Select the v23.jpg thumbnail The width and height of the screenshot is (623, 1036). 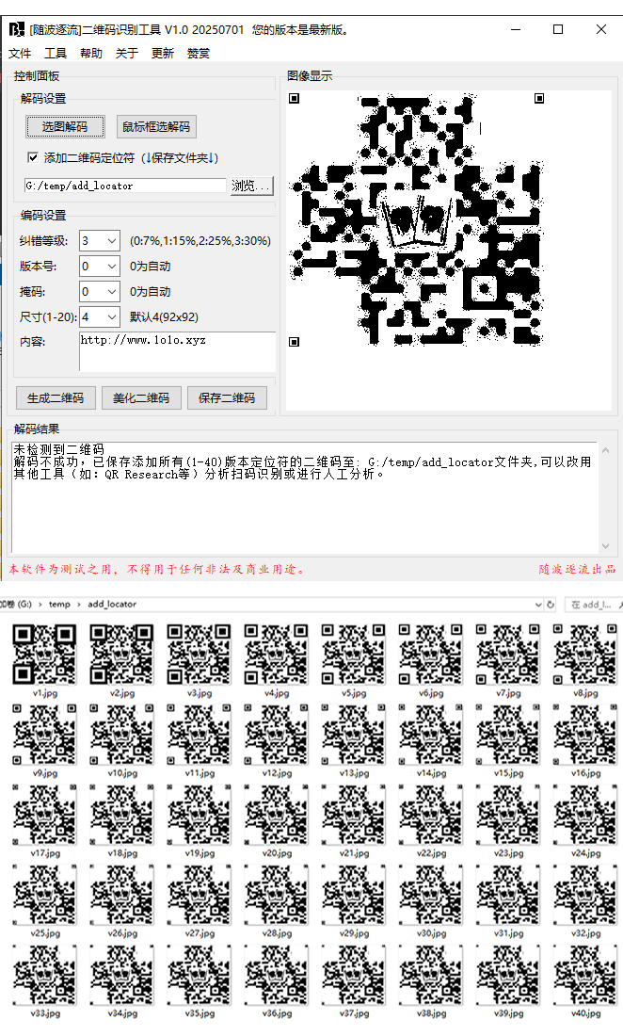tap(508, 815)
